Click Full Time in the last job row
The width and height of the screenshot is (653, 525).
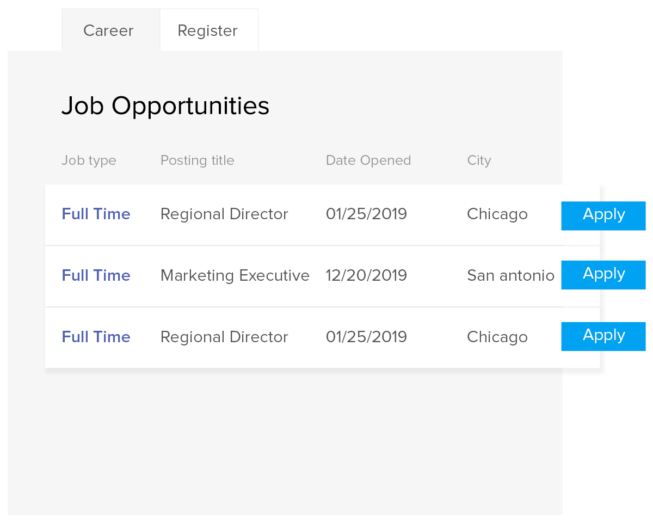point(96,337)
